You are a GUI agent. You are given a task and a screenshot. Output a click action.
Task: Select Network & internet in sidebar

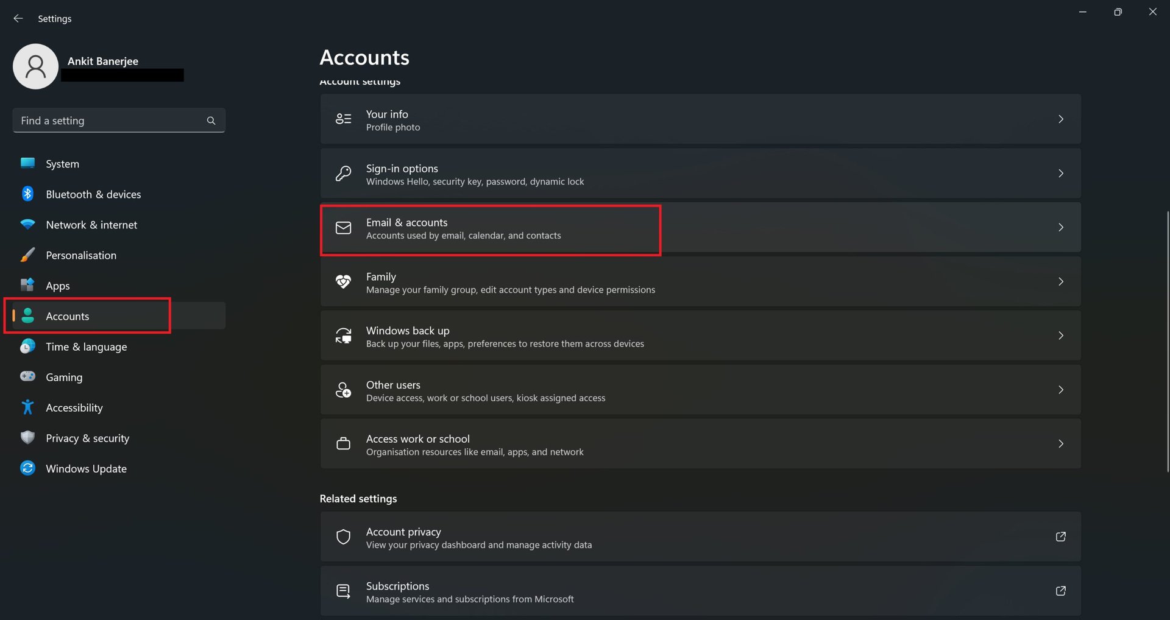point(91,225)
